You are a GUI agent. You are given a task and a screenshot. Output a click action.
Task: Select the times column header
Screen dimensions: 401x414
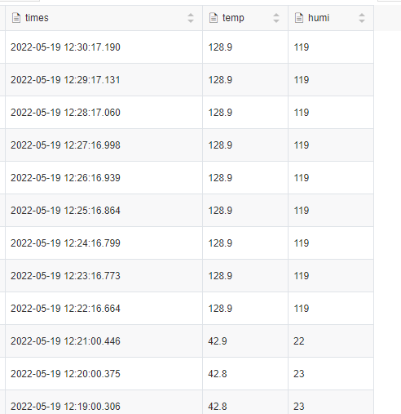104,18
